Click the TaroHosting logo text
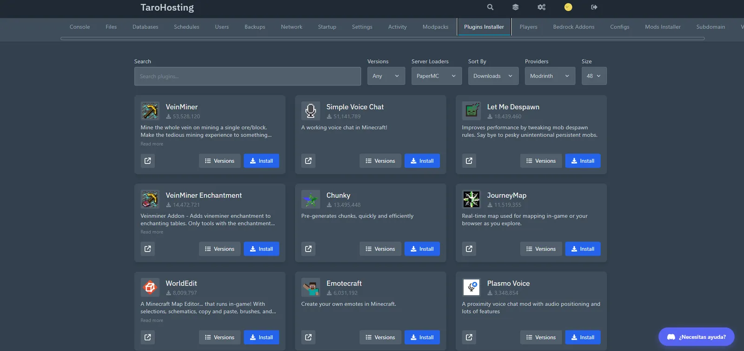 [167, 7]
